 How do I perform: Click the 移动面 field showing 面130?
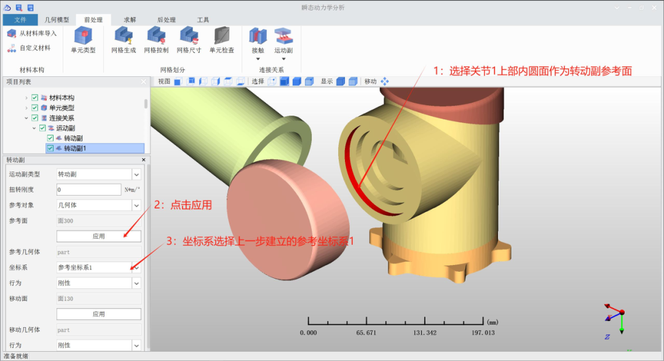(98, 299)
